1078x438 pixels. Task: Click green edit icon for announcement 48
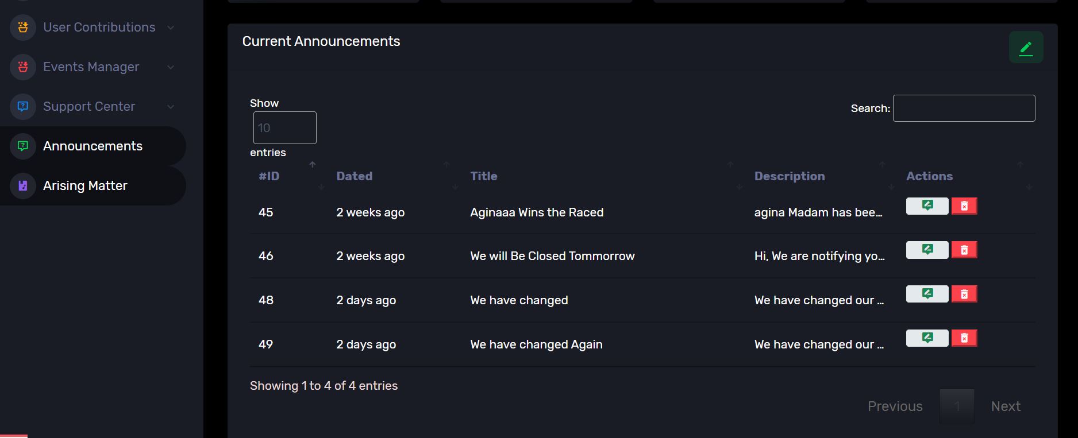(x=927, y=294)
